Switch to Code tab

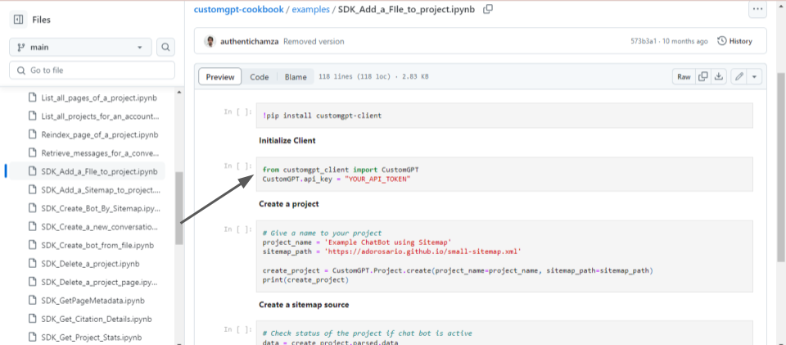(260, 77)
